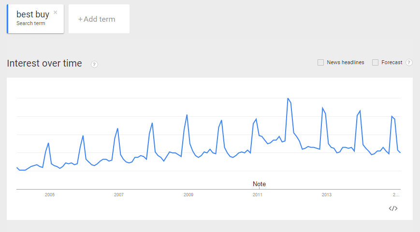The height and width of the screenshot is (232, 420).
Task: Enable the News headlines checkbox
Action: click(320, 63)
